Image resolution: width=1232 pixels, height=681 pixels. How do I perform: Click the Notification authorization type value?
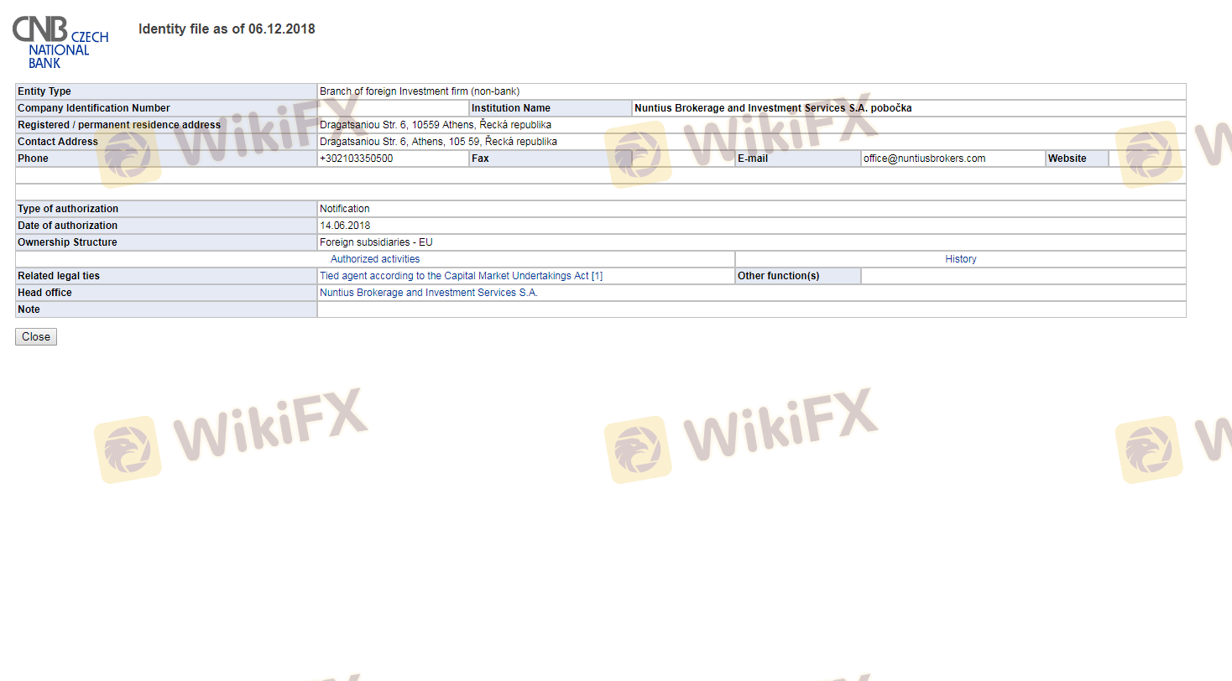click(x=344, y=209)
